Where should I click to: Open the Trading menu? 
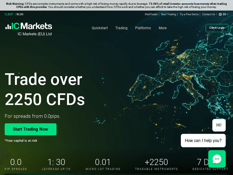coord(121,28)
